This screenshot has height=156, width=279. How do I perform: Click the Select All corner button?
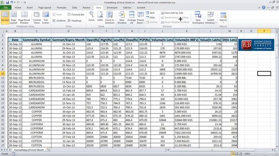coord(3,31)
